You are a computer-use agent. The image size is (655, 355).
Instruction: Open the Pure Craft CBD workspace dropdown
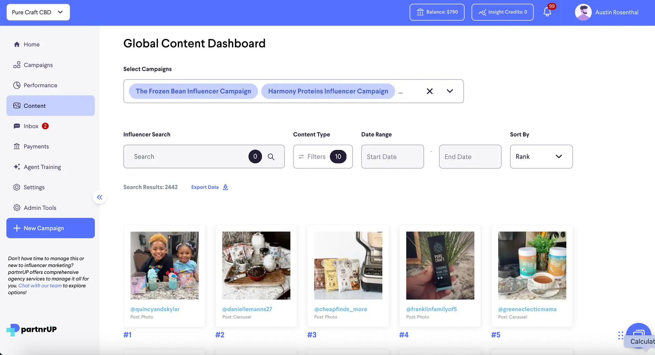(38, 12)
